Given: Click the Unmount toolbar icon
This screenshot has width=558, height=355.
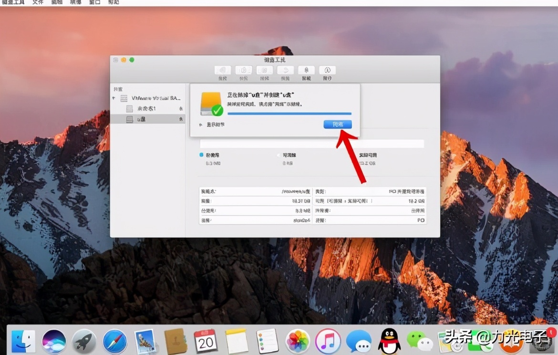Looking at the screenshot, I should 306,71.
